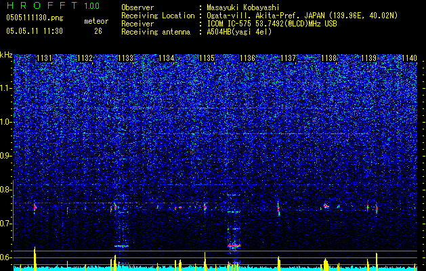Click the Receiving antenna label
The height and width of the screenshot is (271, 426).
point(156,32)
